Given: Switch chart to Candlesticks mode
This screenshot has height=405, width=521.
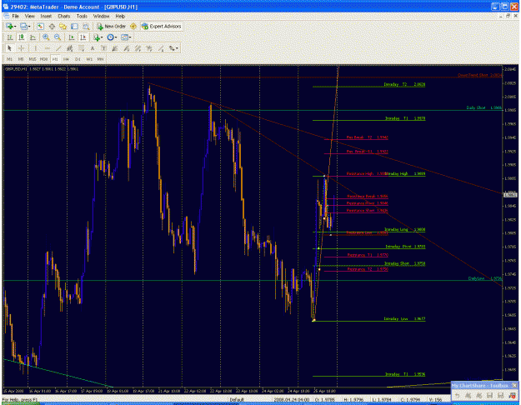Looking at the screenshot, I should (22, 37).
